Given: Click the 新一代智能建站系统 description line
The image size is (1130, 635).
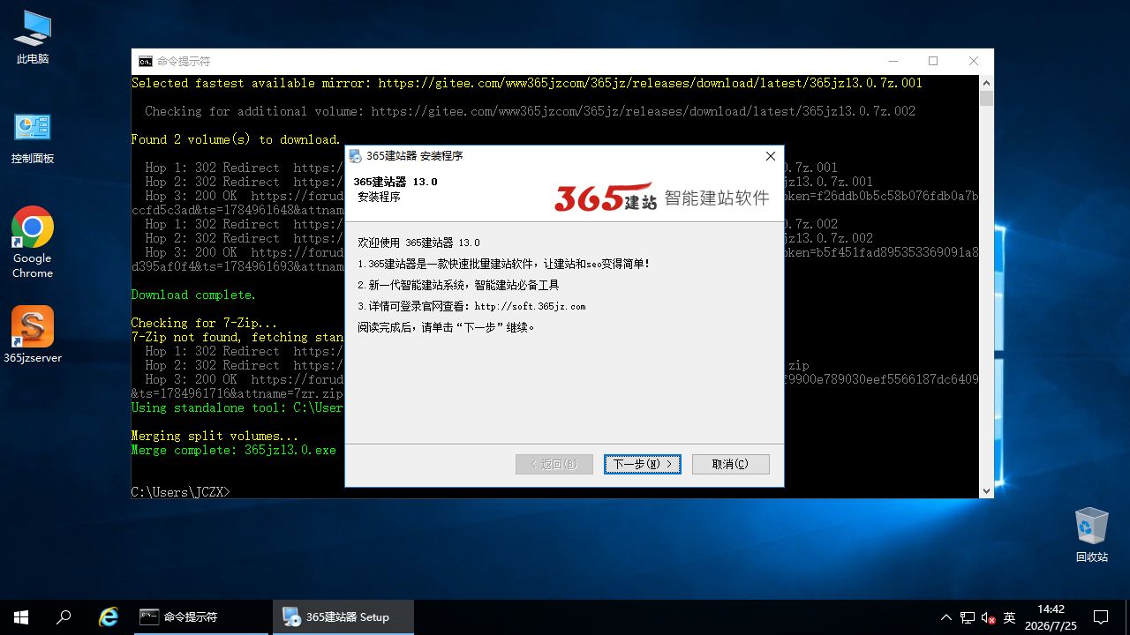Looking at the screenshot, I should pyautogui.click(x=458, y=285).
